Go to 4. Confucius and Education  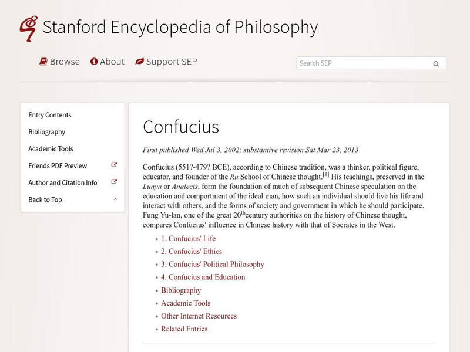tap(203, 277)
